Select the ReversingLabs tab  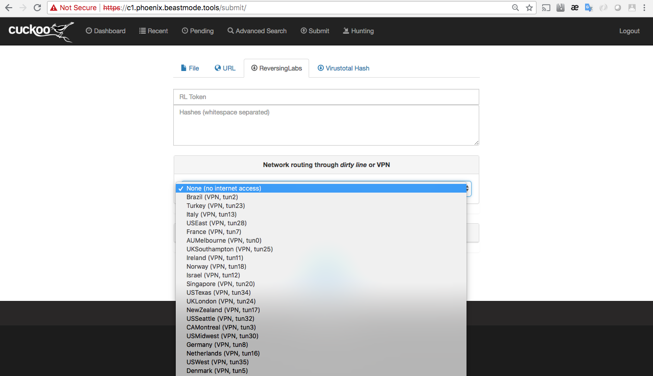pyautogui.click(x=276, y=68)
